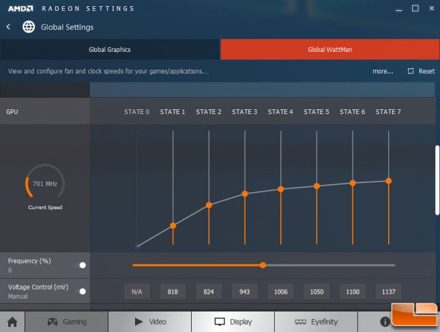Screen dimensions: 440x332
Task: Close the Radeon Settings window
Action: pos(432,8)
